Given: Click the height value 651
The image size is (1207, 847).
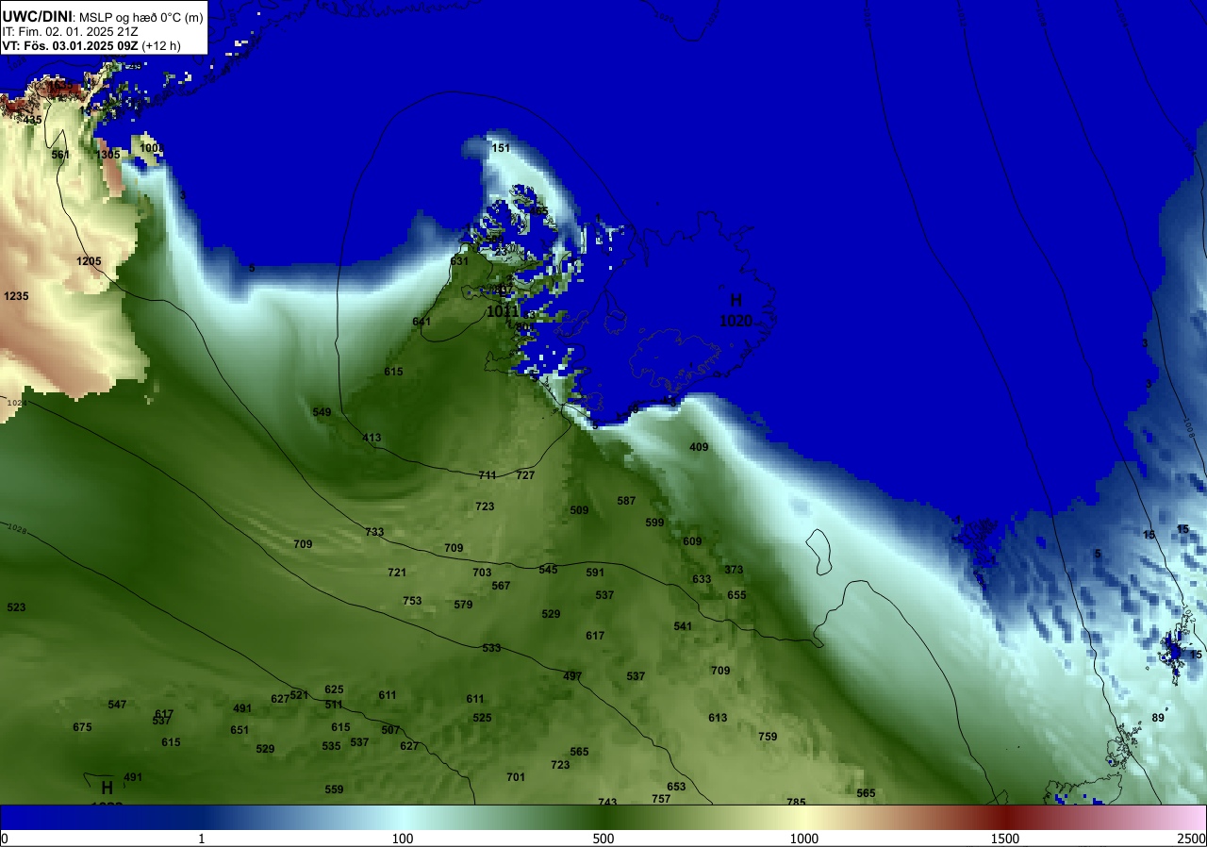Looking at the screenshot, I should coord(240,730).
